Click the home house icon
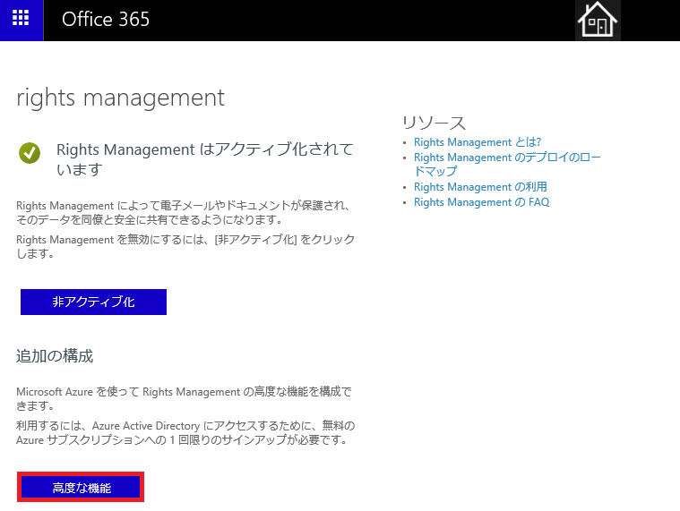 [x=598, y=20]
